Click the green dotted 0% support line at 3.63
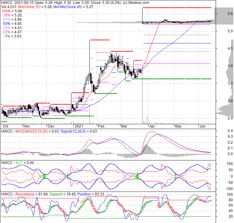The width and height of the screenshot is (234, 223). 172,79
